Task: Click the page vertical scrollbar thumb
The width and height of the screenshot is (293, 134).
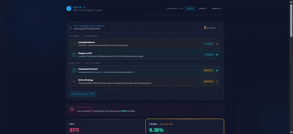Action: pyautogui.click(x=291, y=20)
